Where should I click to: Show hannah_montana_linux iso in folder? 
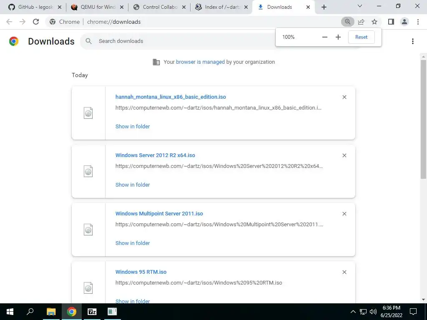click(133, 127)
